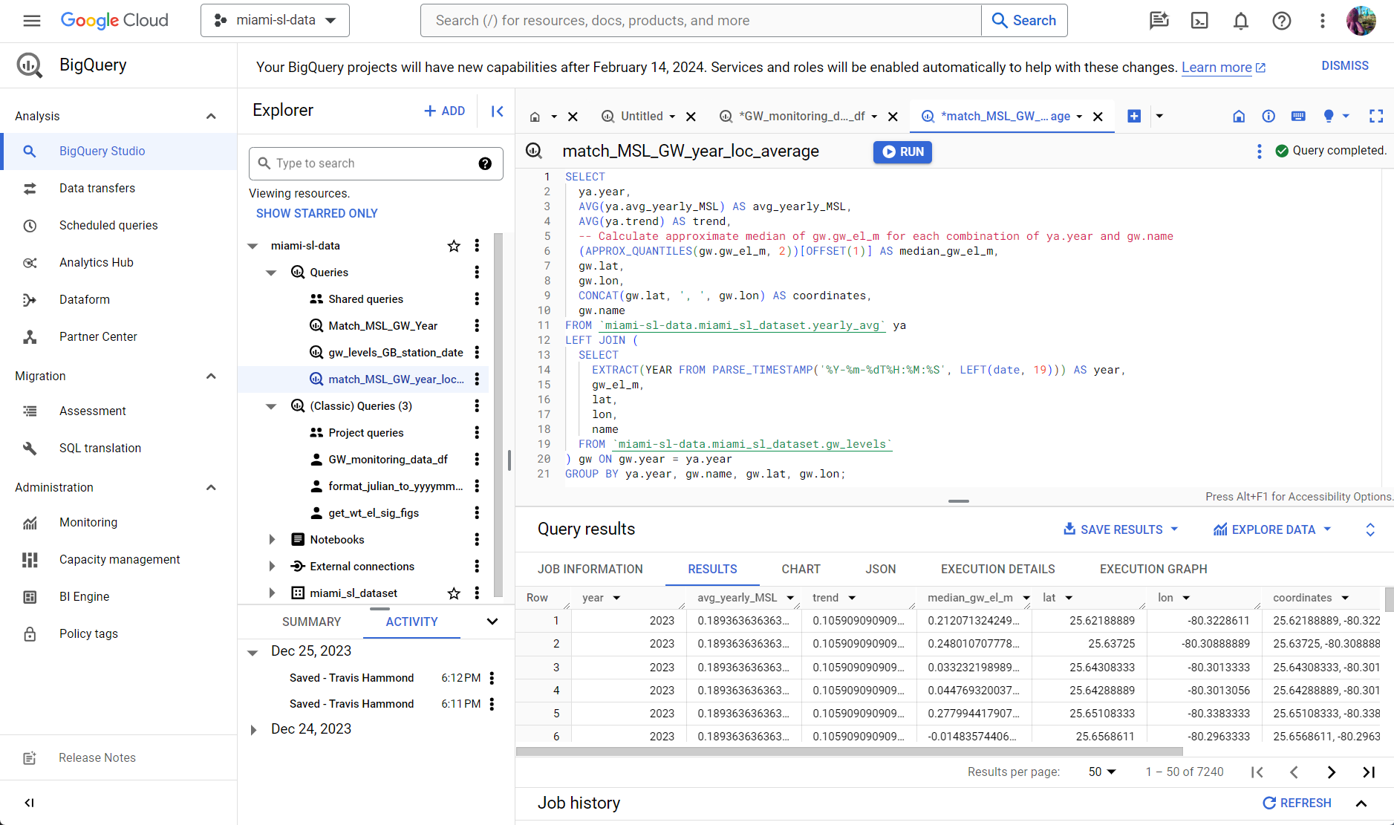Open keyboard shortcuts icon
The width and height of the screenshot is (1394, 825).
point(1298,116)
